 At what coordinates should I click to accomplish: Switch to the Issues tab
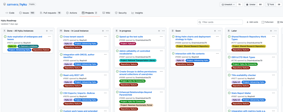click(x=27, y=13)
